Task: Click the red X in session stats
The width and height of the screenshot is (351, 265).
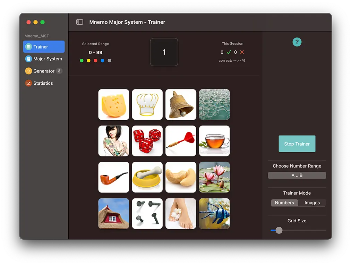Action: click(242, 52)
